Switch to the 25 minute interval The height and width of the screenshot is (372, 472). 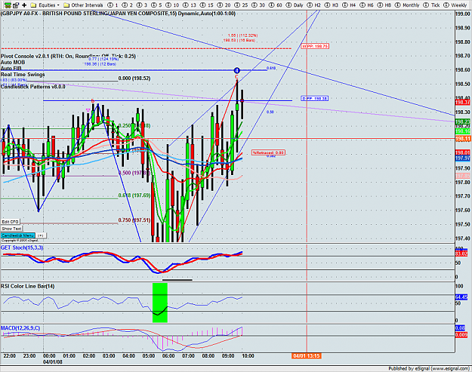click(241, 5)
